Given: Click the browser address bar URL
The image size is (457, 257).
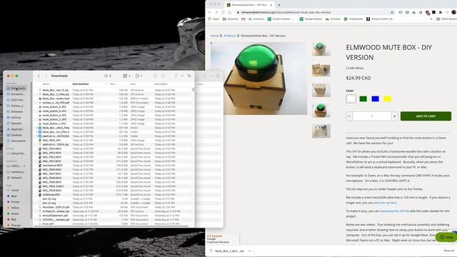Looking at the screenshot, I should pos(286,12).
